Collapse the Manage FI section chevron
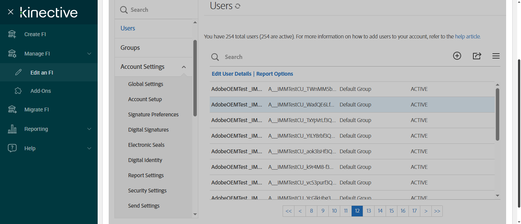Screen dimensions: 521x224 click(x=89, y=54)
